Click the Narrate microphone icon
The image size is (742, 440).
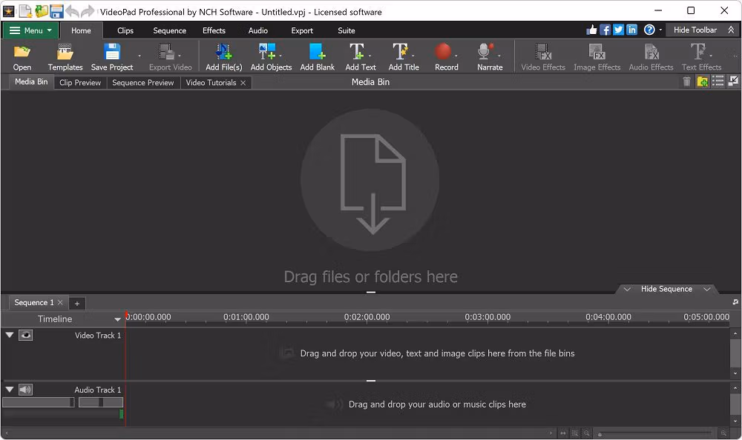485,52
